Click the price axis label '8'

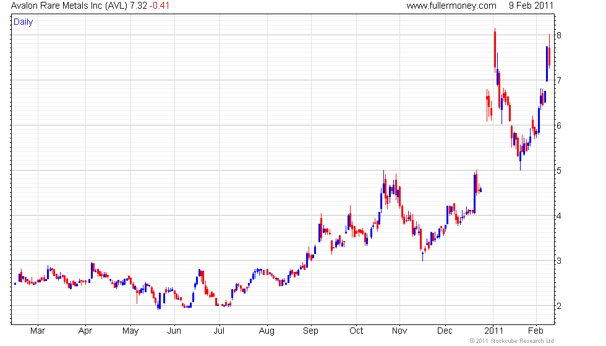pos(559,36)
